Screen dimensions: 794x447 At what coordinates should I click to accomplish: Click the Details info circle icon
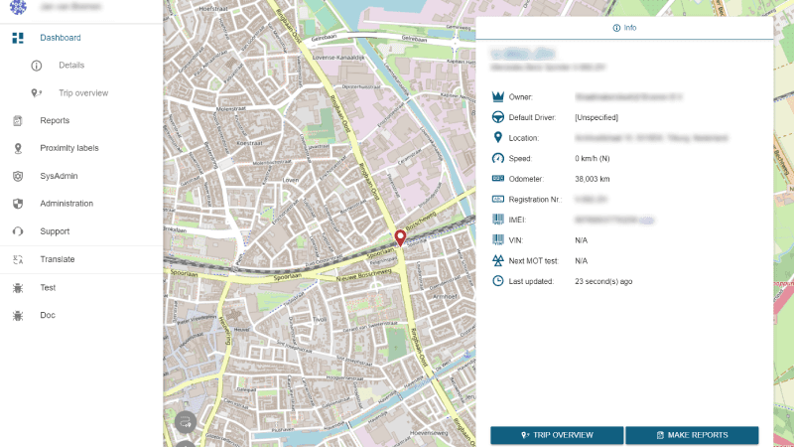(37, 66)
